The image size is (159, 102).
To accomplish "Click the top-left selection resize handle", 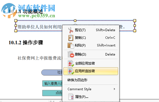I will tap(16, 21).
